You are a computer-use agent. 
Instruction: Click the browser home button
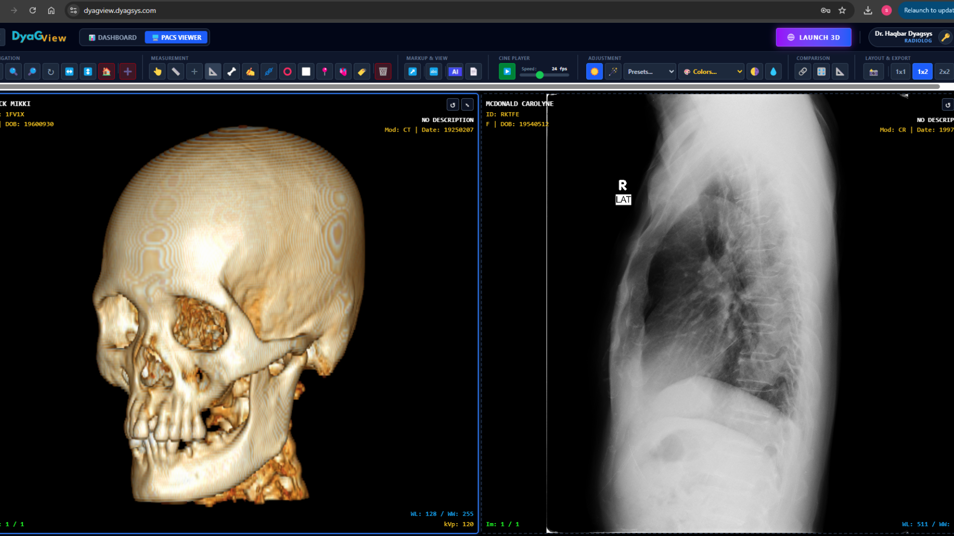pos(51,10)
